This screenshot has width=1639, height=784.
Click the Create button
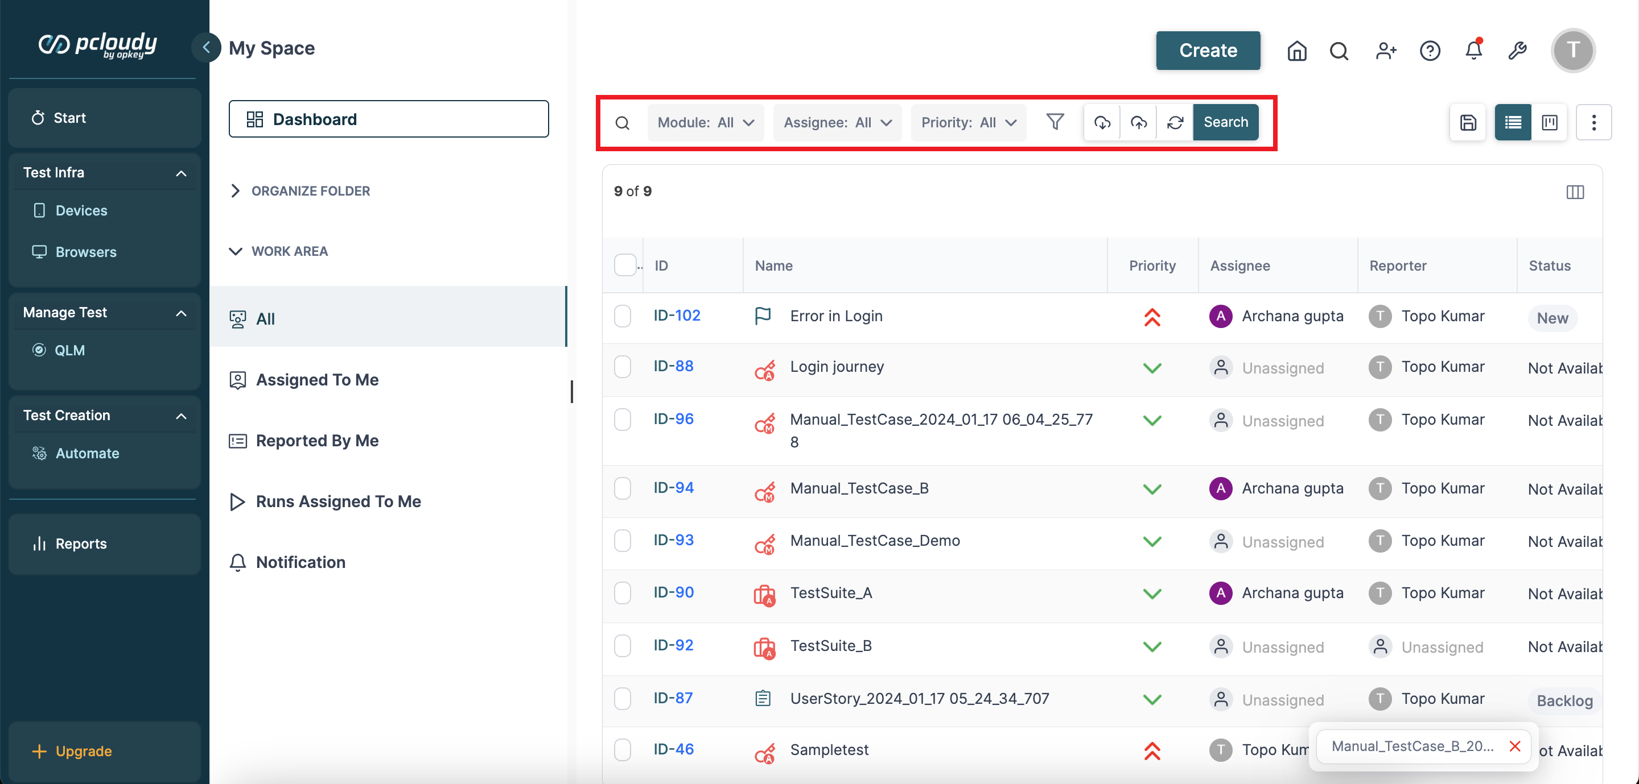tap(1208, 50)
